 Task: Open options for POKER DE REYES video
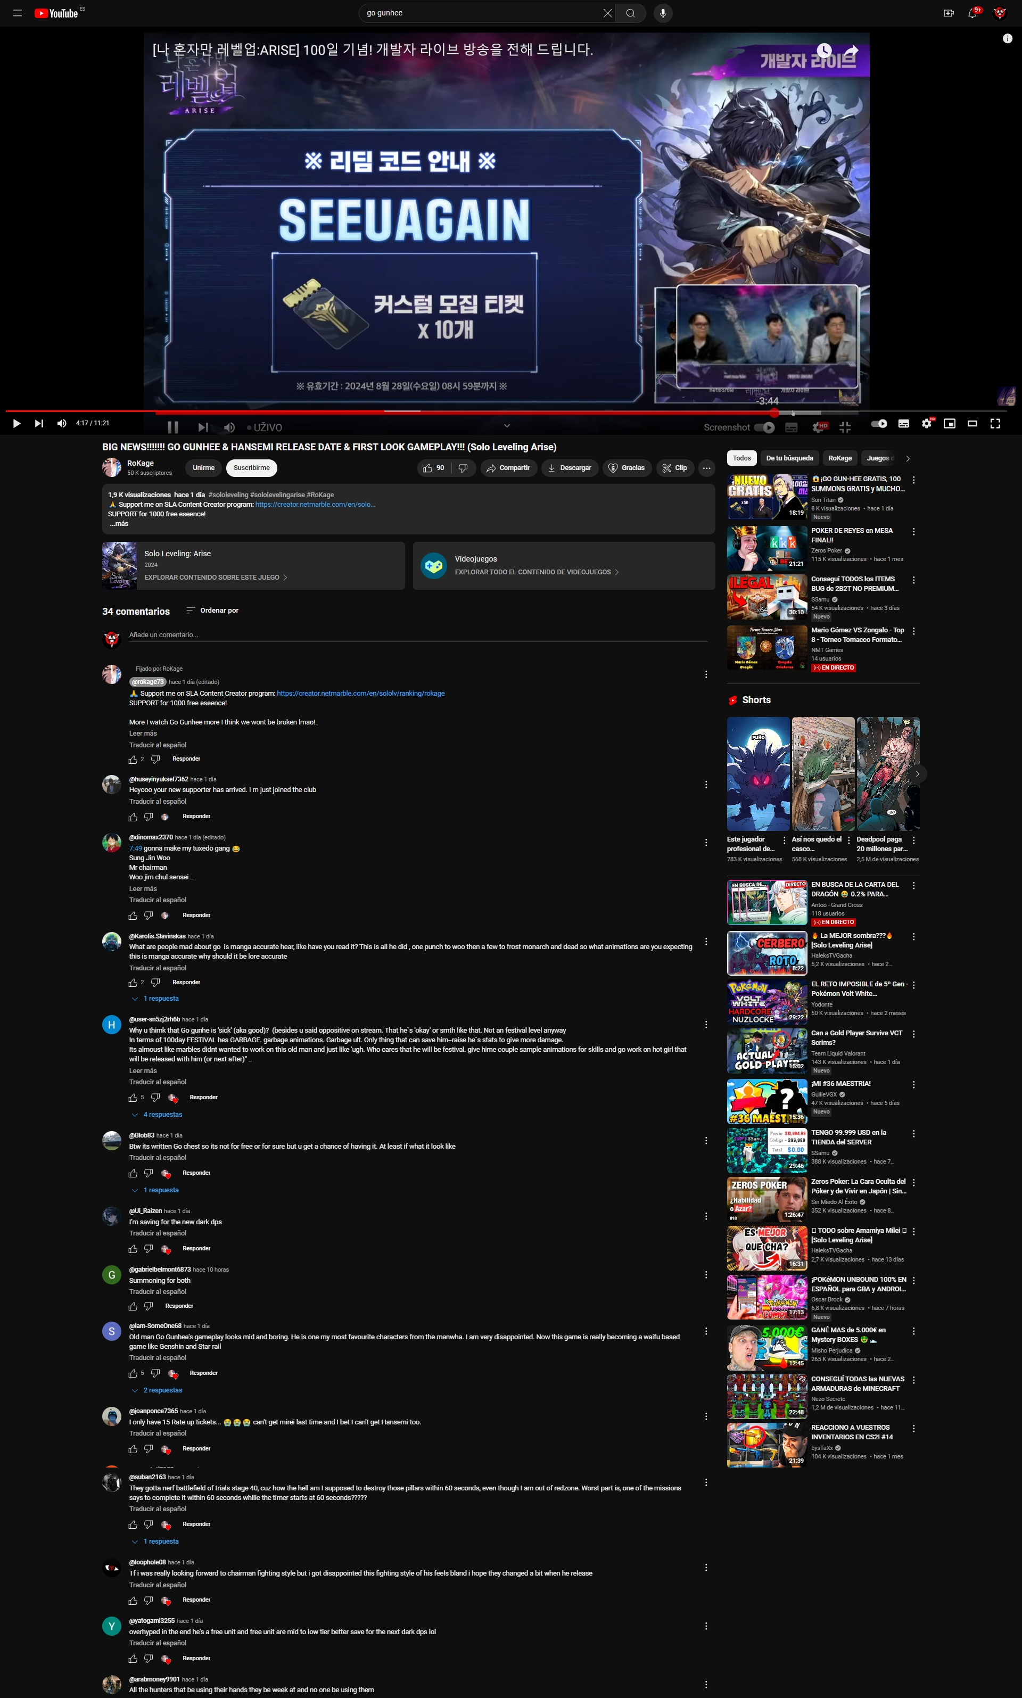(x=914, y=532)
